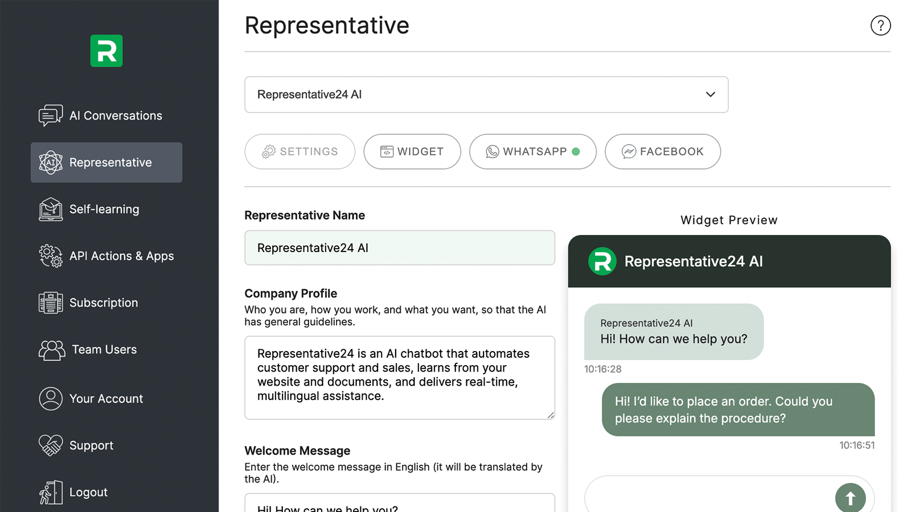Click the Self-learning graduation icon
This screenshot has width=911, height=512.
click(x=51, y=209)
